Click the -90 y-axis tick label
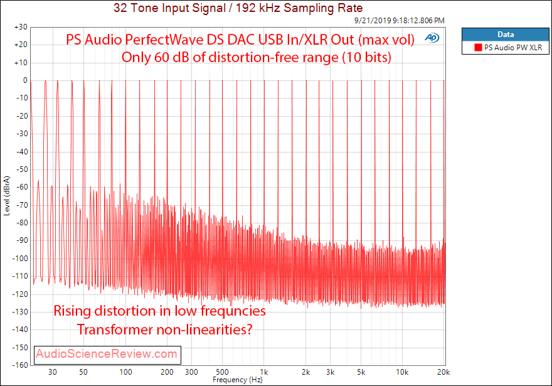Image resolution: width=552 pixels, height=386 pixels. (22, 240)
